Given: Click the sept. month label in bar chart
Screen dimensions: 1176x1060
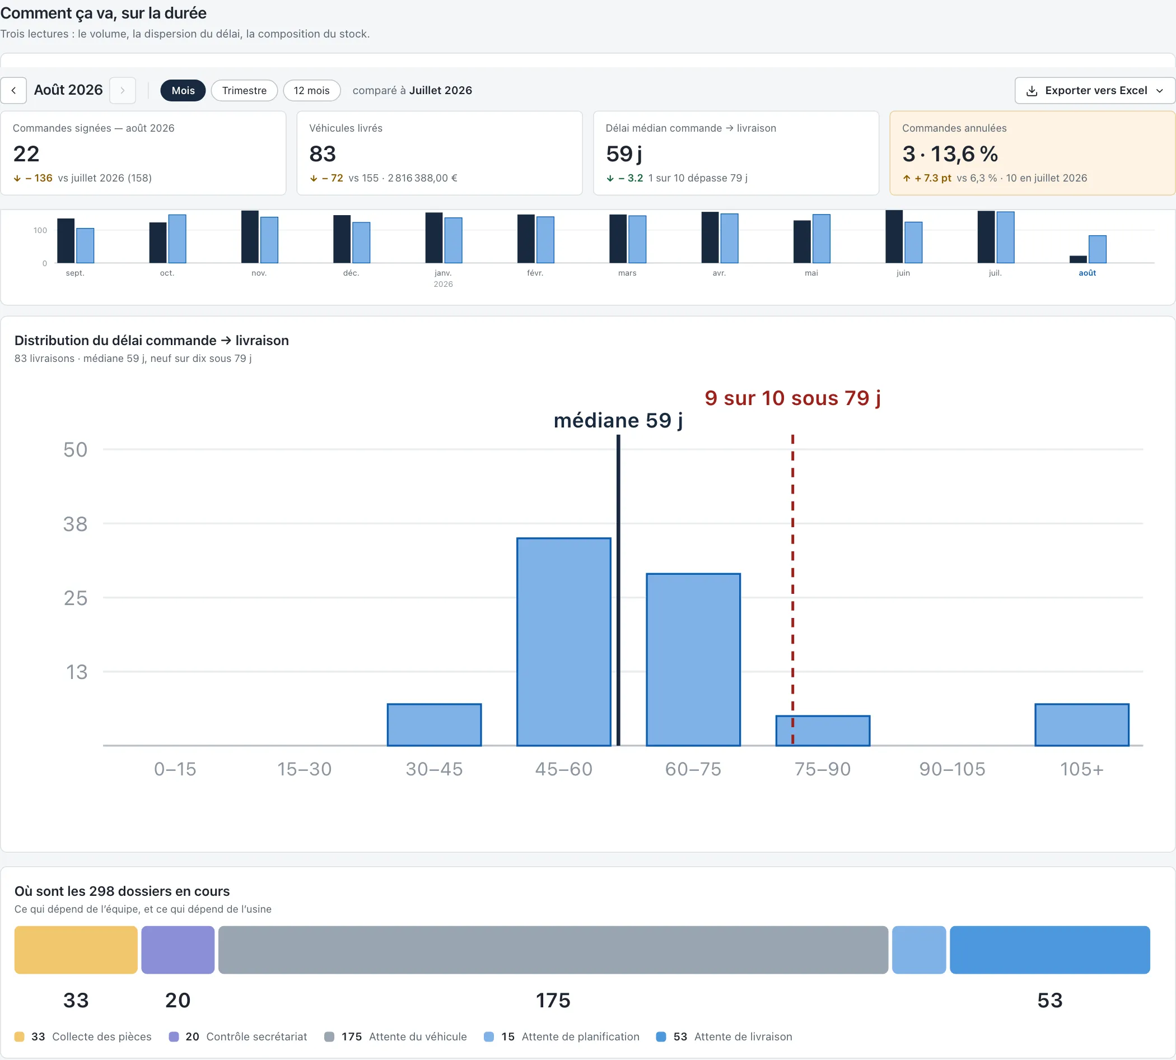Looking at the screenshot, I should pyautogui.click(x=75, y=273).
